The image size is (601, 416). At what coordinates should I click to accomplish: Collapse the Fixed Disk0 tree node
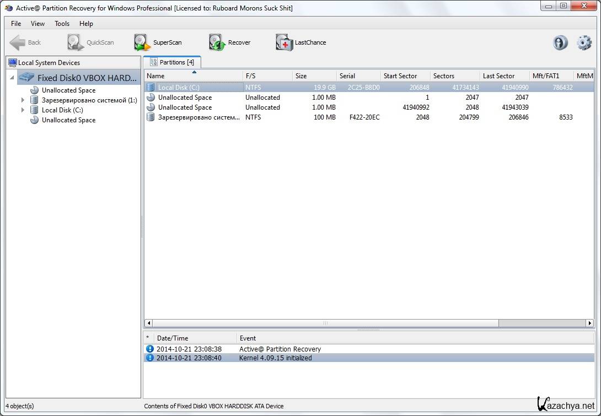12,78
